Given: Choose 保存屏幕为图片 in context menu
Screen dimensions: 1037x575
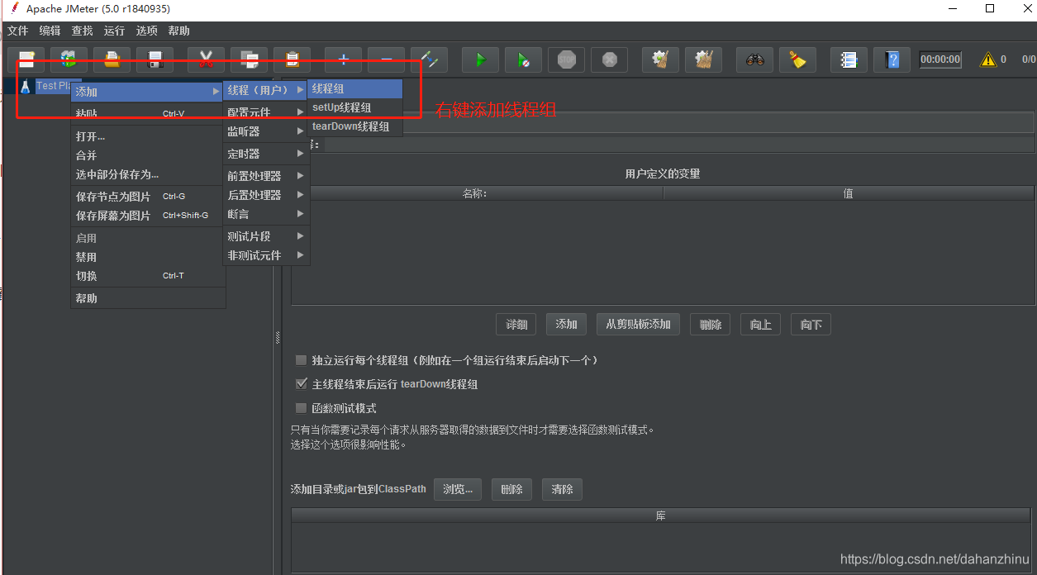Looking at the screenshot, I should (147, 216).
